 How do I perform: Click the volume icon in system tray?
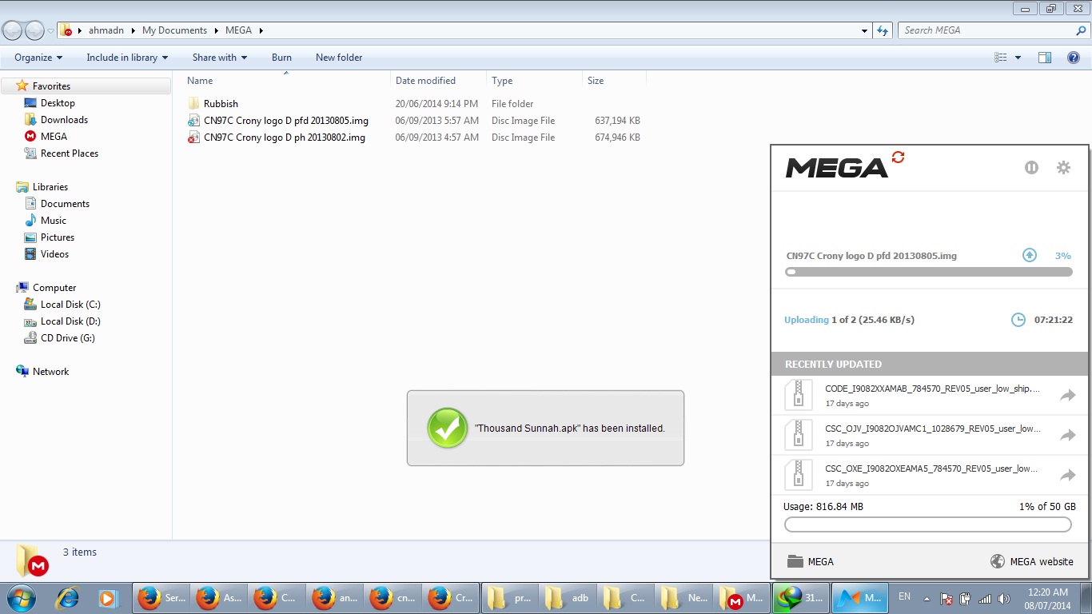tap(1004, 598)
